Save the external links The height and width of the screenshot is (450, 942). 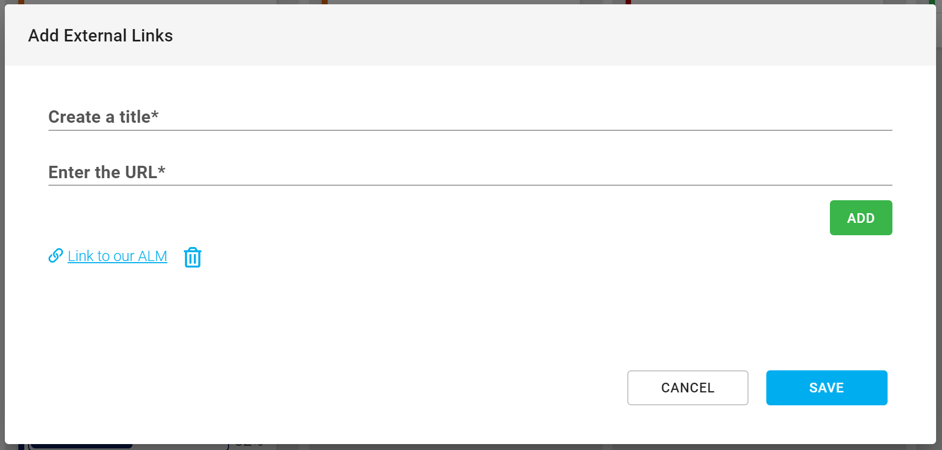(x=827, y=388)
